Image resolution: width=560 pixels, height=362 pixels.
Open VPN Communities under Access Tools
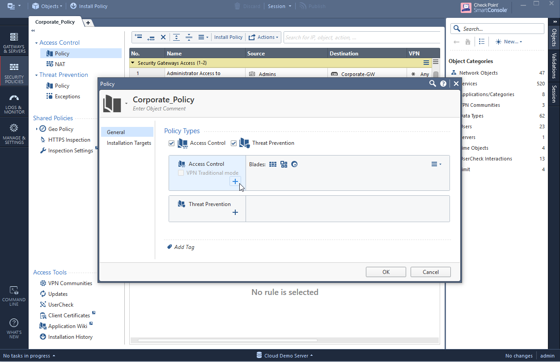click(x=66, y=283)
